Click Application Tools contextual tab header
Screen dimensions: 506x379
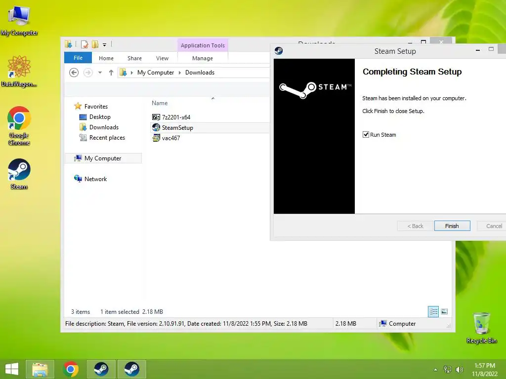coord(203,45)
